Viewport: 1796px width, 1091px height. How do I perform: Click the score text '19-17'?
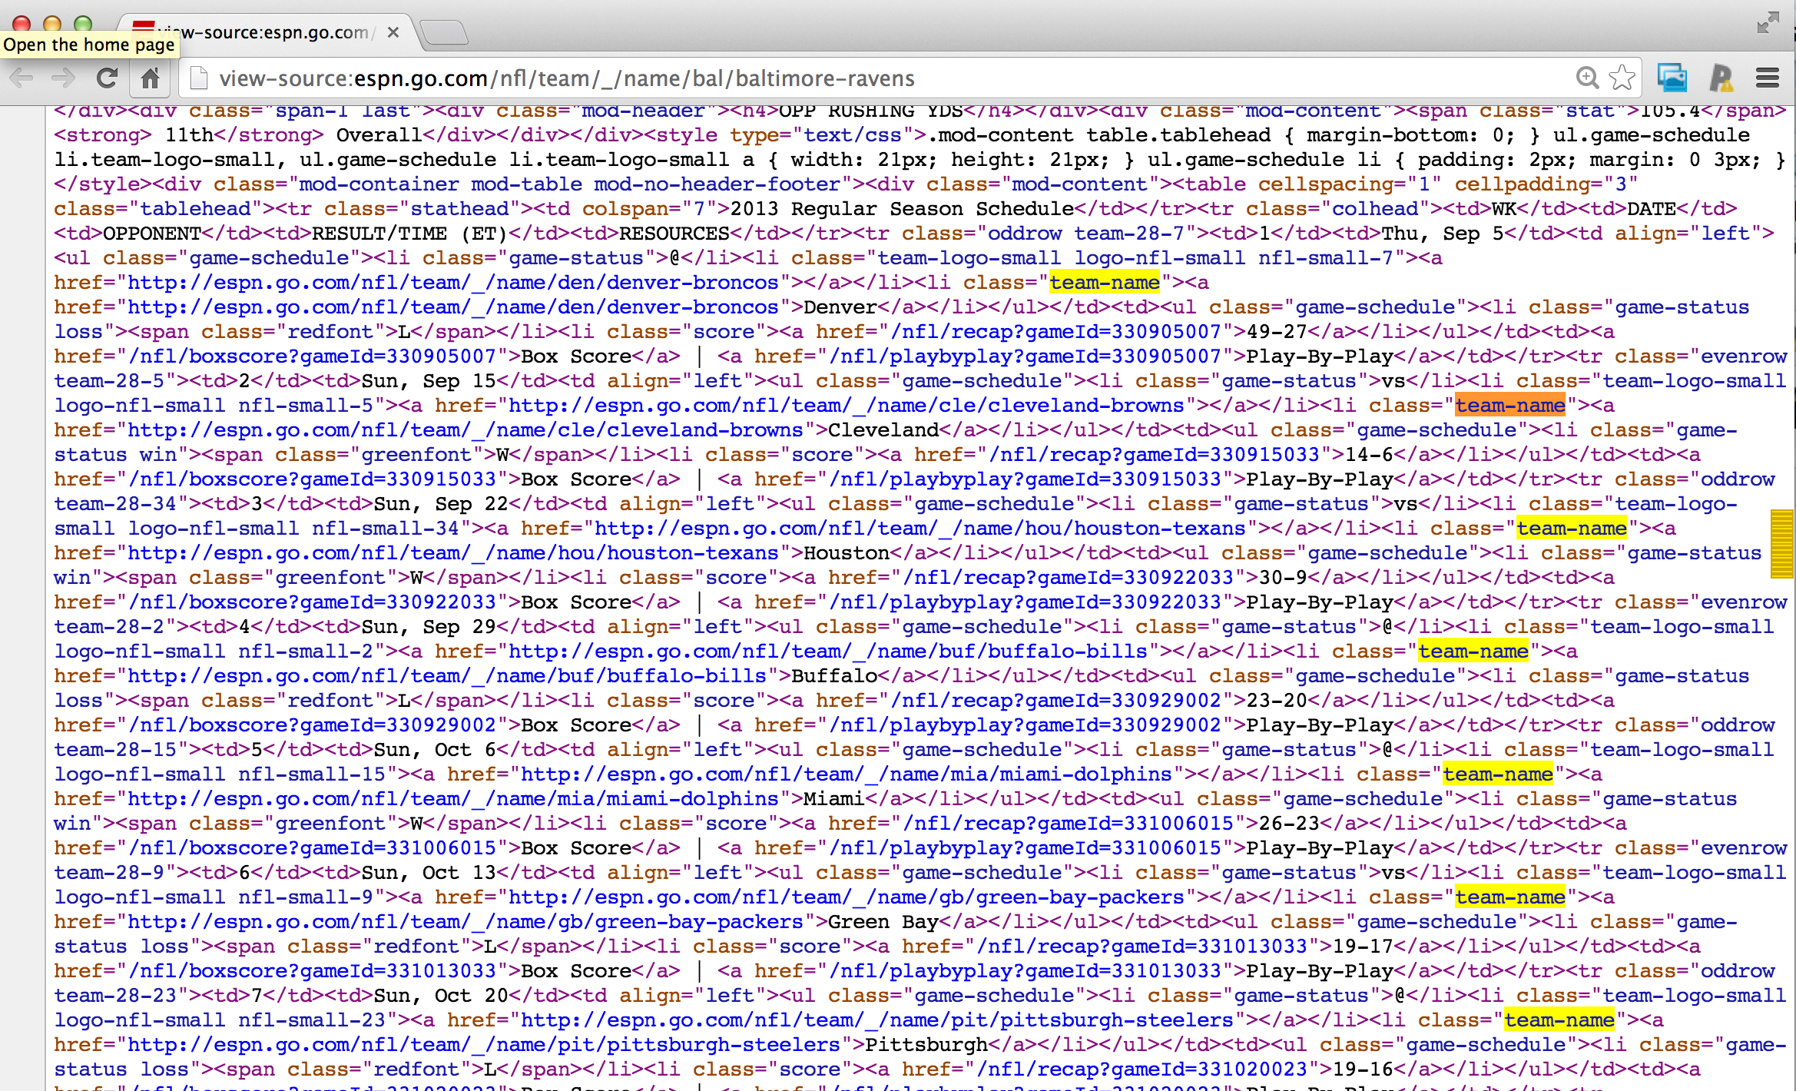1363,947
